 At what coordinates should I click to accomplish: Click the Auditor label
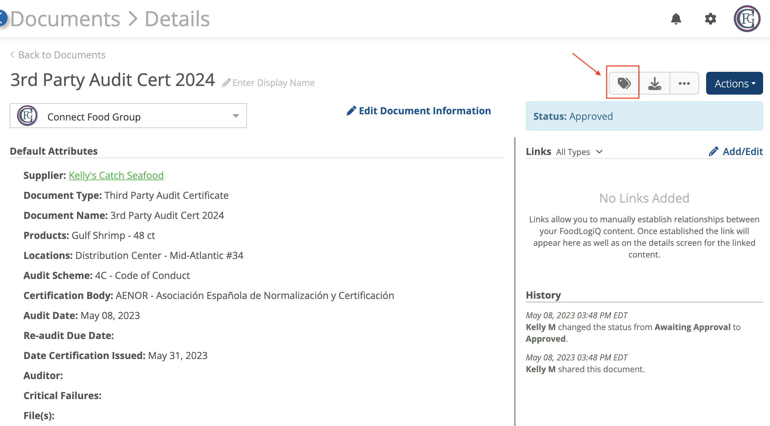point(43,376)
